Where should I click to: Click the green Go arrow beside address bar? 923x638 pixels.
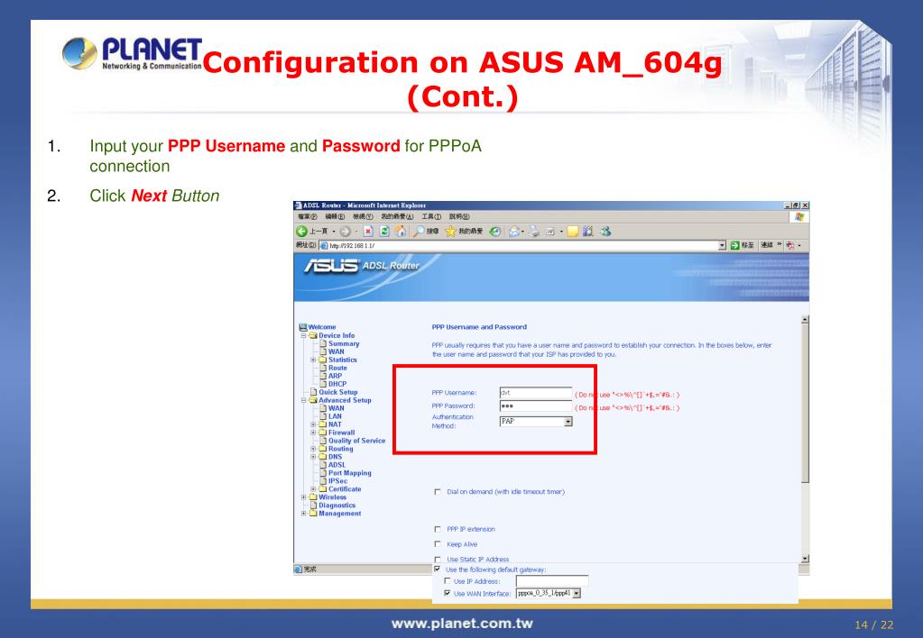(x=734, y=245)
